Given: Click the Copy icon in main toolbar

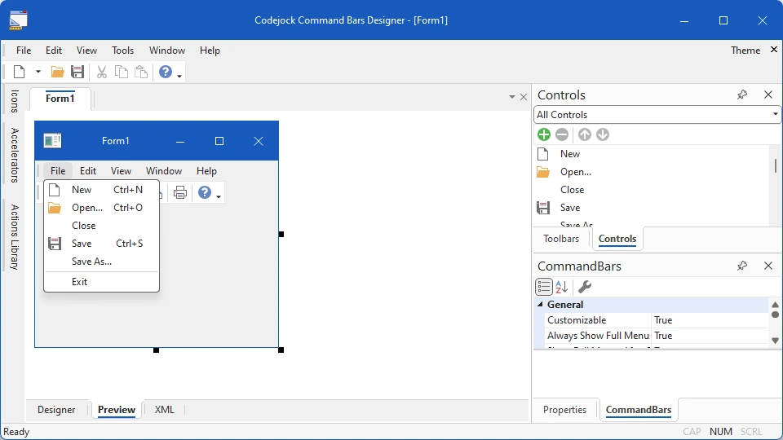Looking at the screenshot, I should (x=122, y=72).
